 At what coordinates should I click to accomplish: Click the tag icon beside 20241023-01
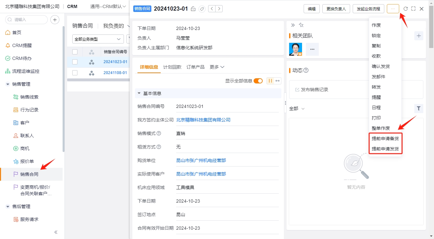tap(202, 9)
